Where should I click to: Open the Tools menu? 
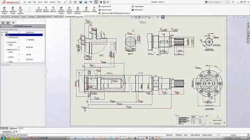(x=46, y=2)
